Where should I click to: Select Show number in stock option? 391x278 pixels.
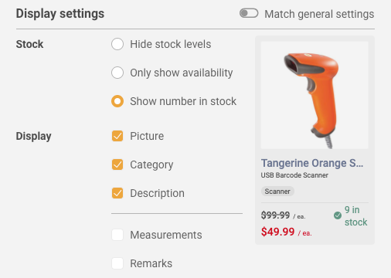pos(117,101)
